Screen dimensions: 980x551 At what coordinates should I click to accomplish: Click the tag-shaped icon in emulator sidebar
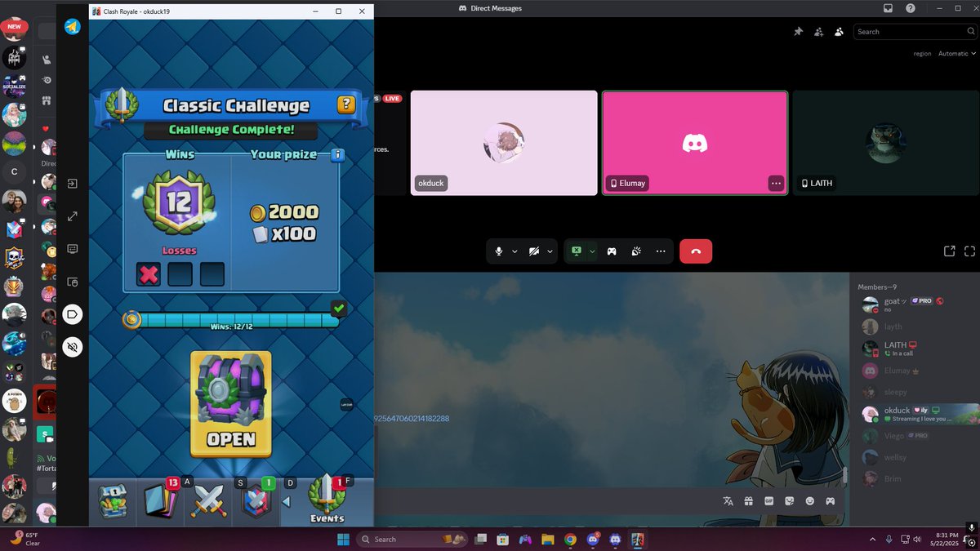coord(73,314)
